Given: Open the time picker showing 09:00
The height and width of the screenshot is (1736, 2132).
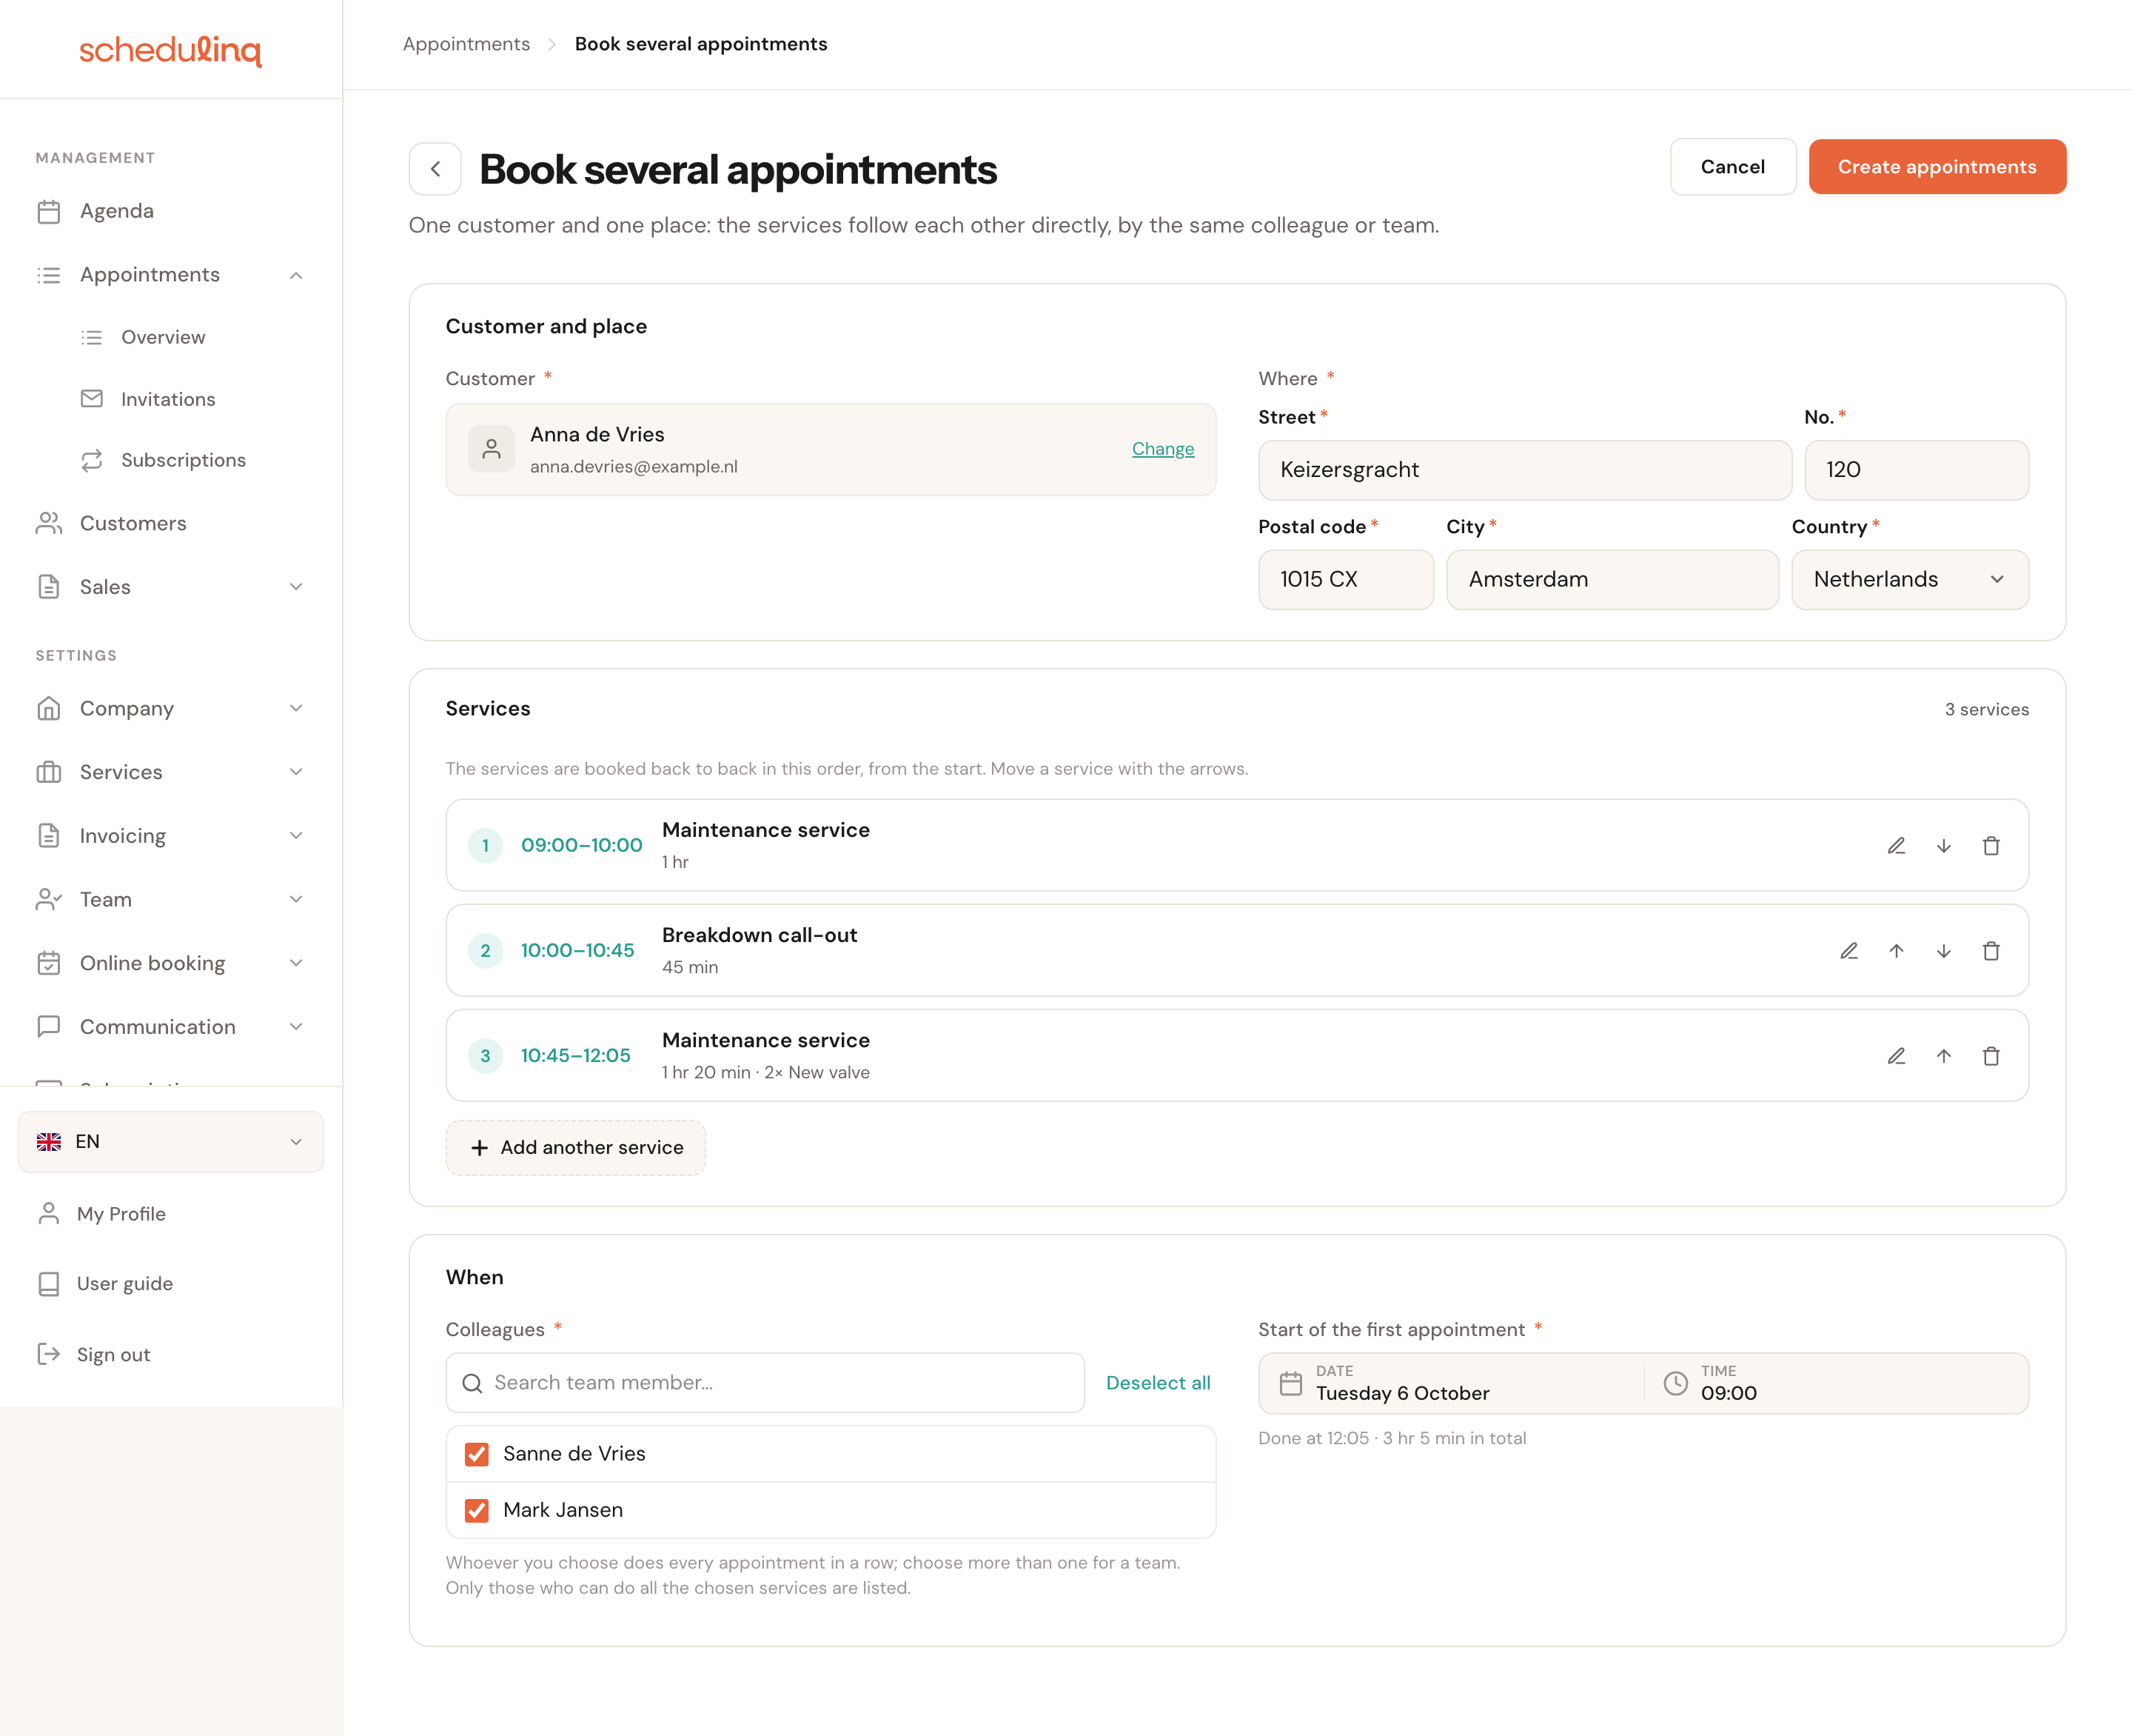Looking at the screenshot, I should (x=1837, y=1383).
